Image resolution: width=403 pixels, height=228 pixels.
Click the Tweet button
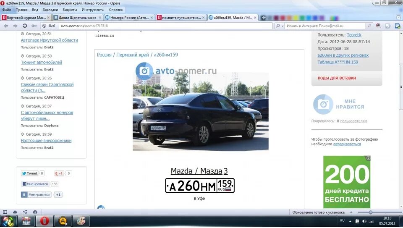click(29, 173)
